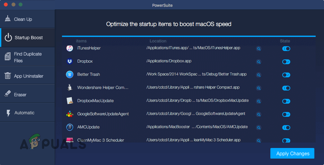The image size is (324, 165).
Task: Select the Better Trash item name
Action: click(x=88, y=74)
